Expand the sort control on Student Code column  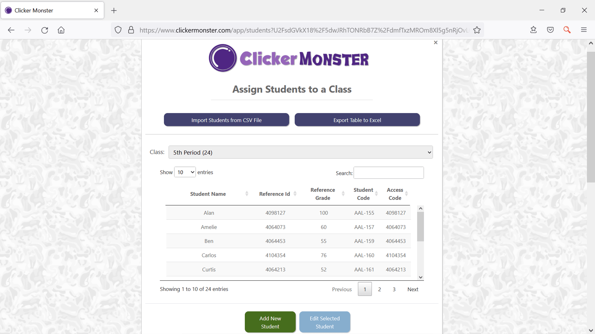tap(376, 194)
